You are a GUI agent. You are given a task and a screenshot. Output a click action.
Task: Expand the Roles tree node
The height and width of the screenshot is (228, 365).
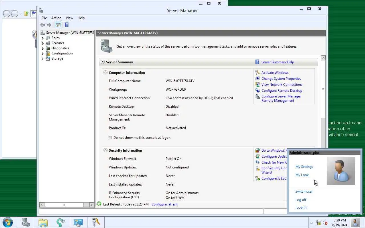(x=43, y=38)
